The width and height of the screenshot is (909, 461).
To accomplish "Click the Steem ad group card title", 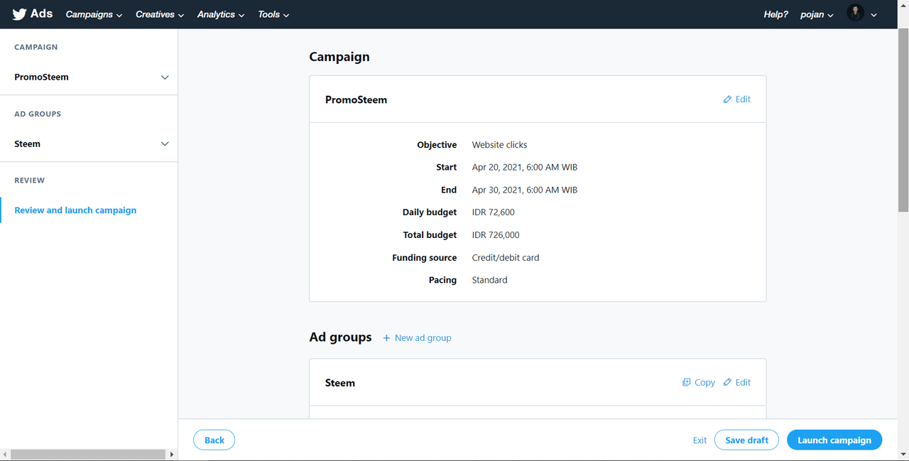I will click(340, 383).
